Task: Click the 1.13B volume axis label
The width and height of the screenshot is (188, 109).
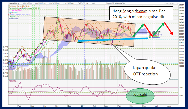Action: pyautogui.click(x=6, y=70)
